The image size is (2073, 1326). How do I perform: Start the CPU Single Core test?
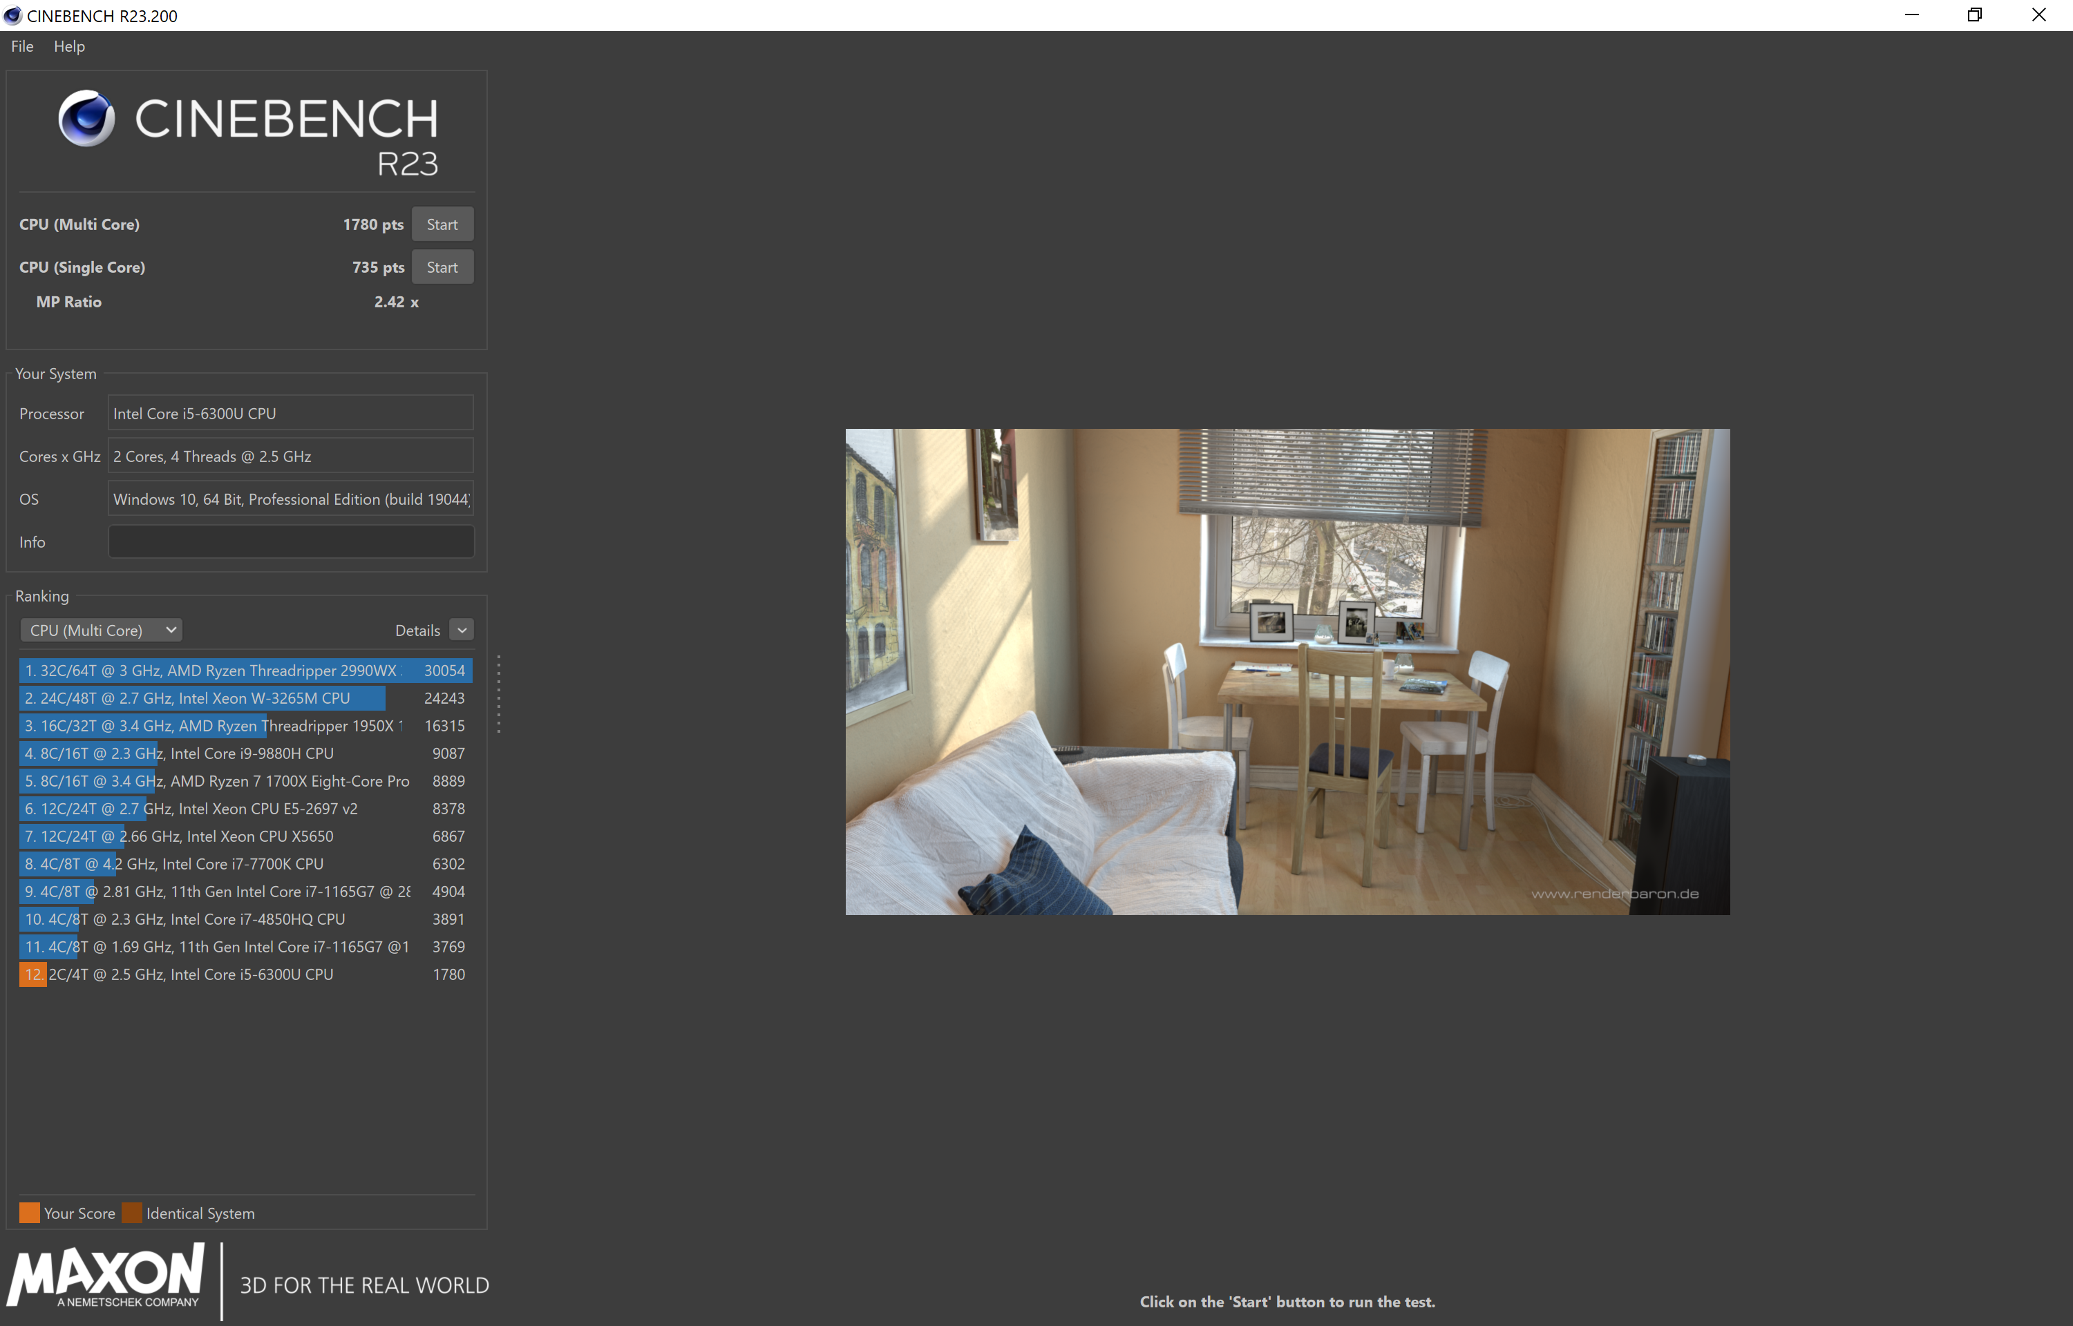pyautogui.click(x=442, y=268)
